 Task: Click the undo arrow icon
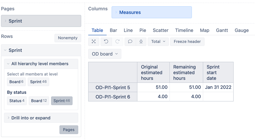pyautogui.click(x=106, y=41)
